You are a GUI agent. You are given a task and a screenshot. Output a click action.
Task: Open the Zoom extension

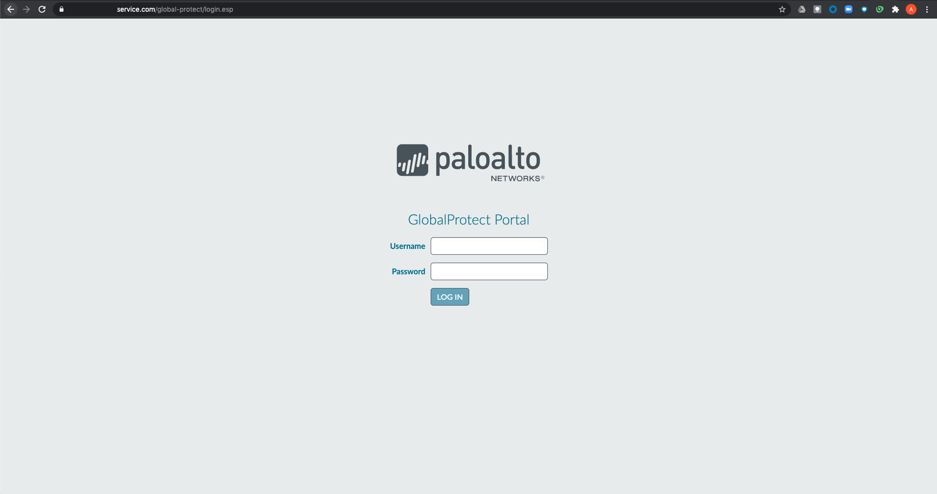click(x=849, y=9)
